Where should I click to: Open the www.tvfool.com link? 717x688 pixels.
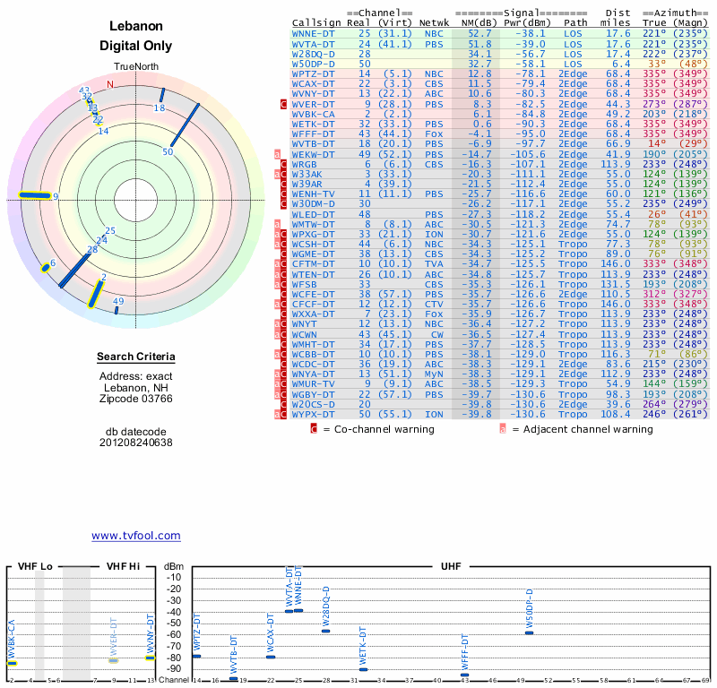pos(136,536)
